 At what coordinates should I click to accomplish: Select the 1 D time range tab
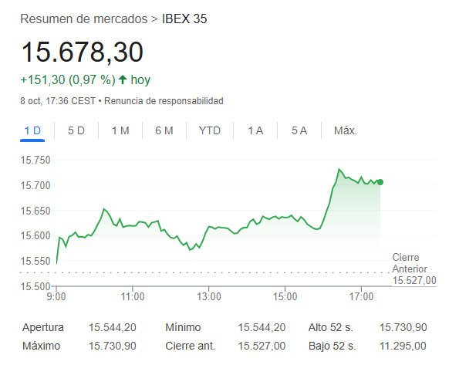32,130
